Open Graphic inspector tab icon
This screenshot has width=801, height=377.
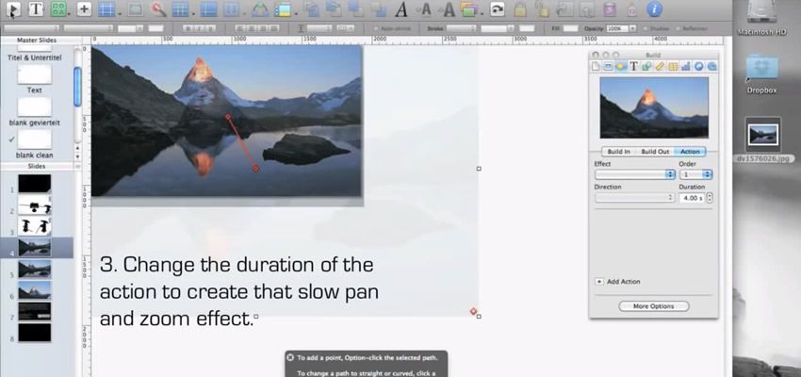(646, 66)
